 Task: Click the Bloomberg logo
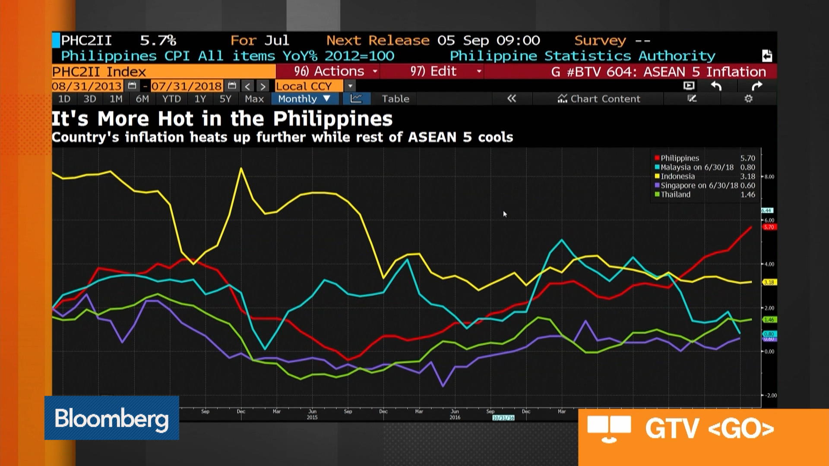112,418
